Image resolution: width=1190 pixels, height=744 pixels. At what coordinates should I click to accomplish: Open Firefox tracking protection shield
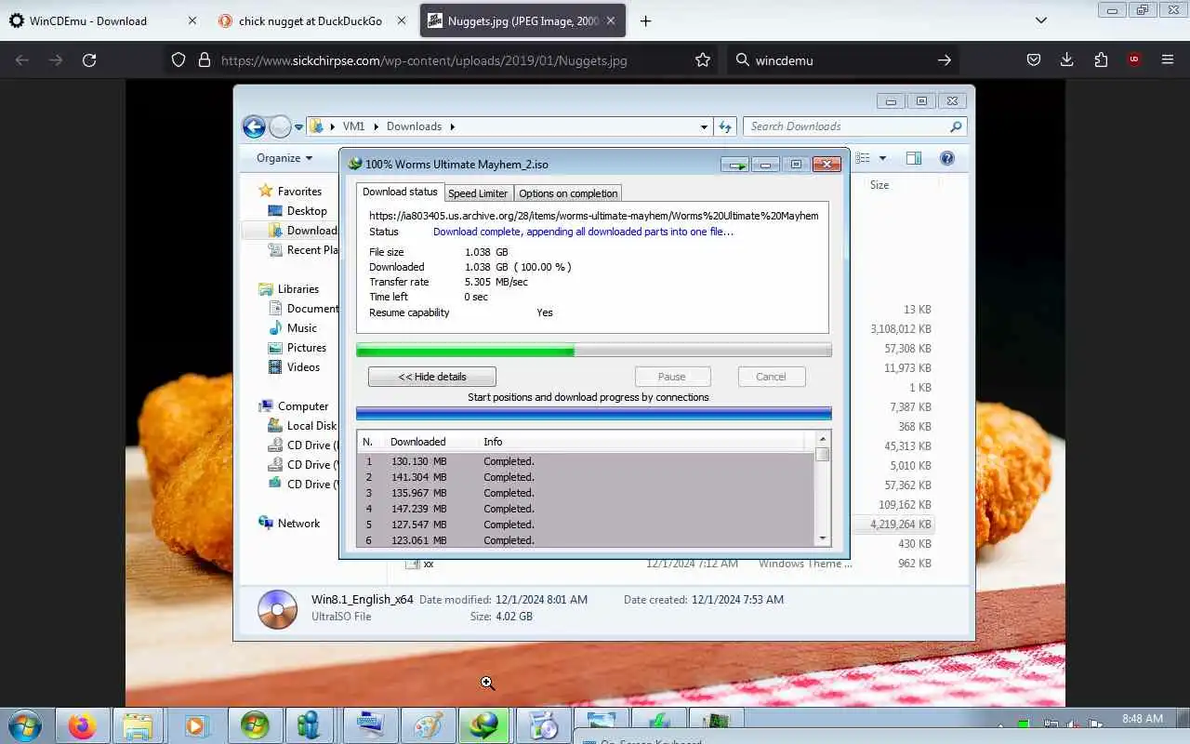click(x=178, y=60)
